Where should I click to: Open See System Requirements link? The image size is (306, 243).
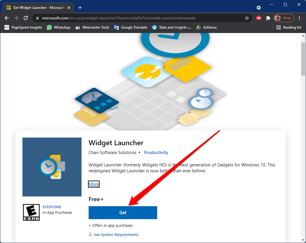(x=116, y=234)
